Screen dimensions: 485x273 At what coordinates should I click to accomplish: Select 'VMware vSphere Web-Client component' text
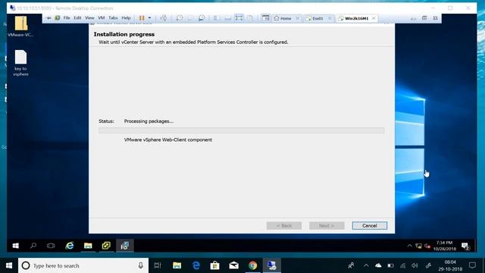pos(168,140)
